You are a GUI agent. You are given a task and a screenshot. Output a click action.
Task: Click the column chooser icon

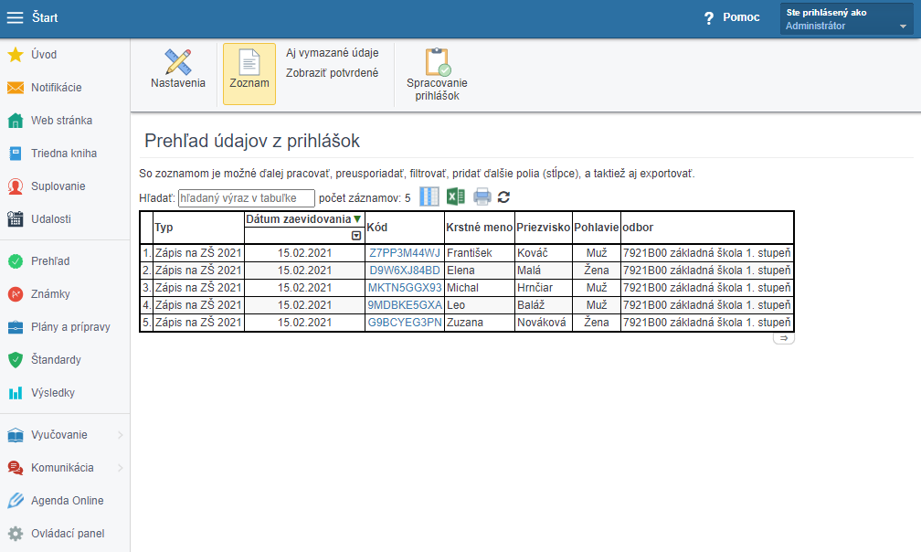429,196
